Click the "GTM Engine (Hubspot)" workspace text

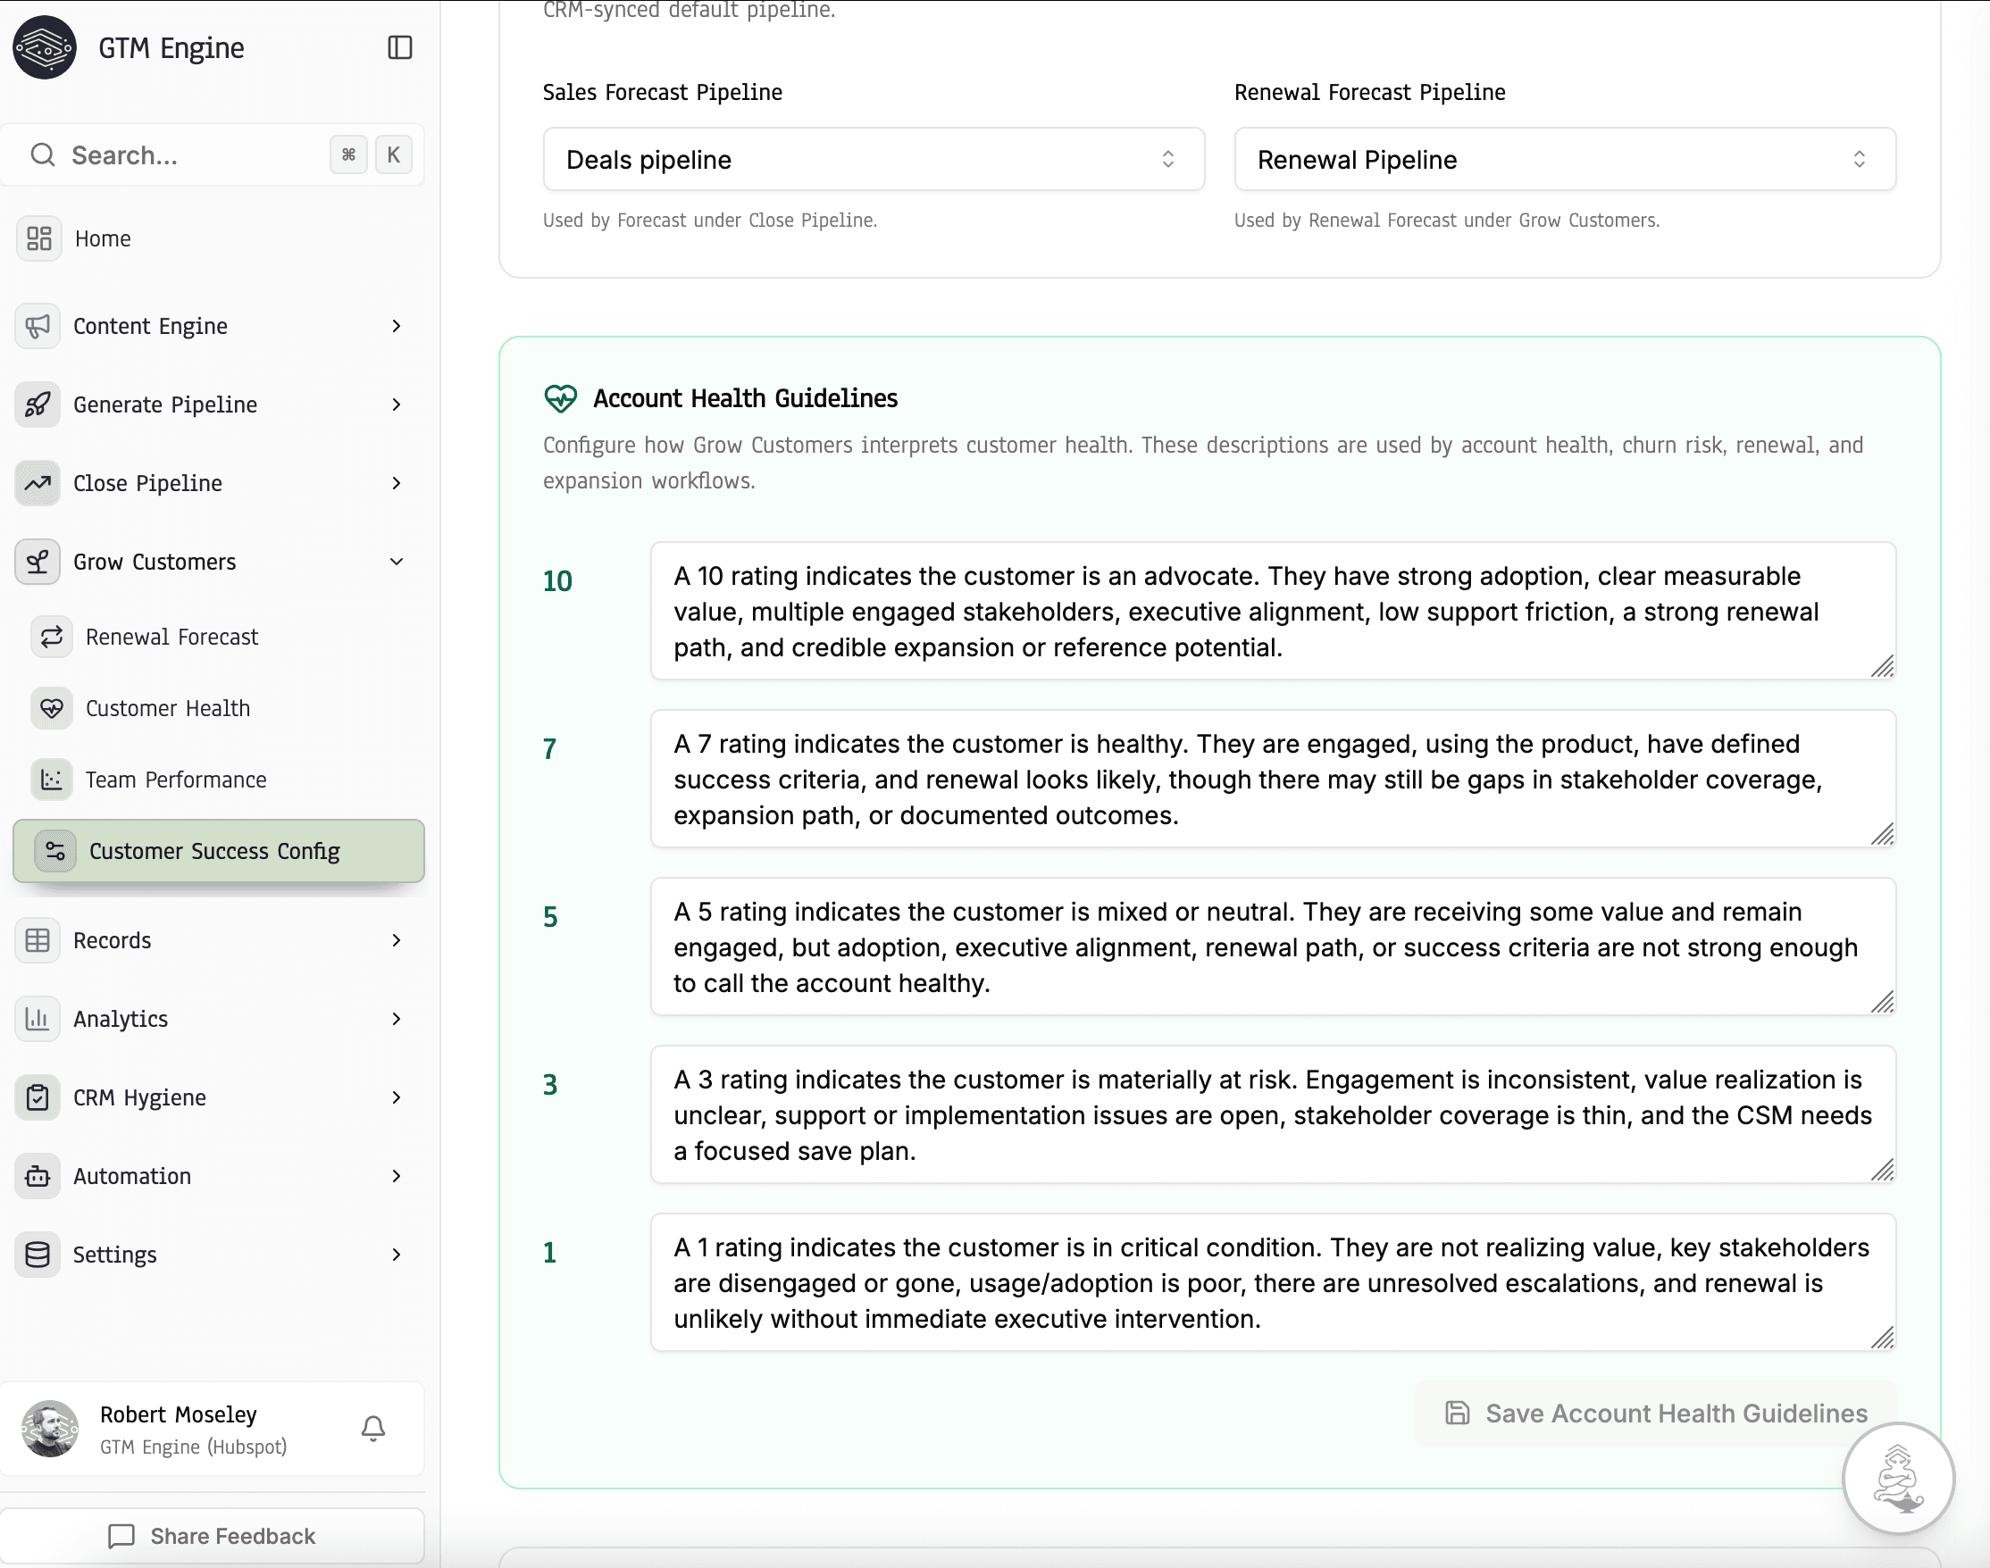coord(193,1447)
